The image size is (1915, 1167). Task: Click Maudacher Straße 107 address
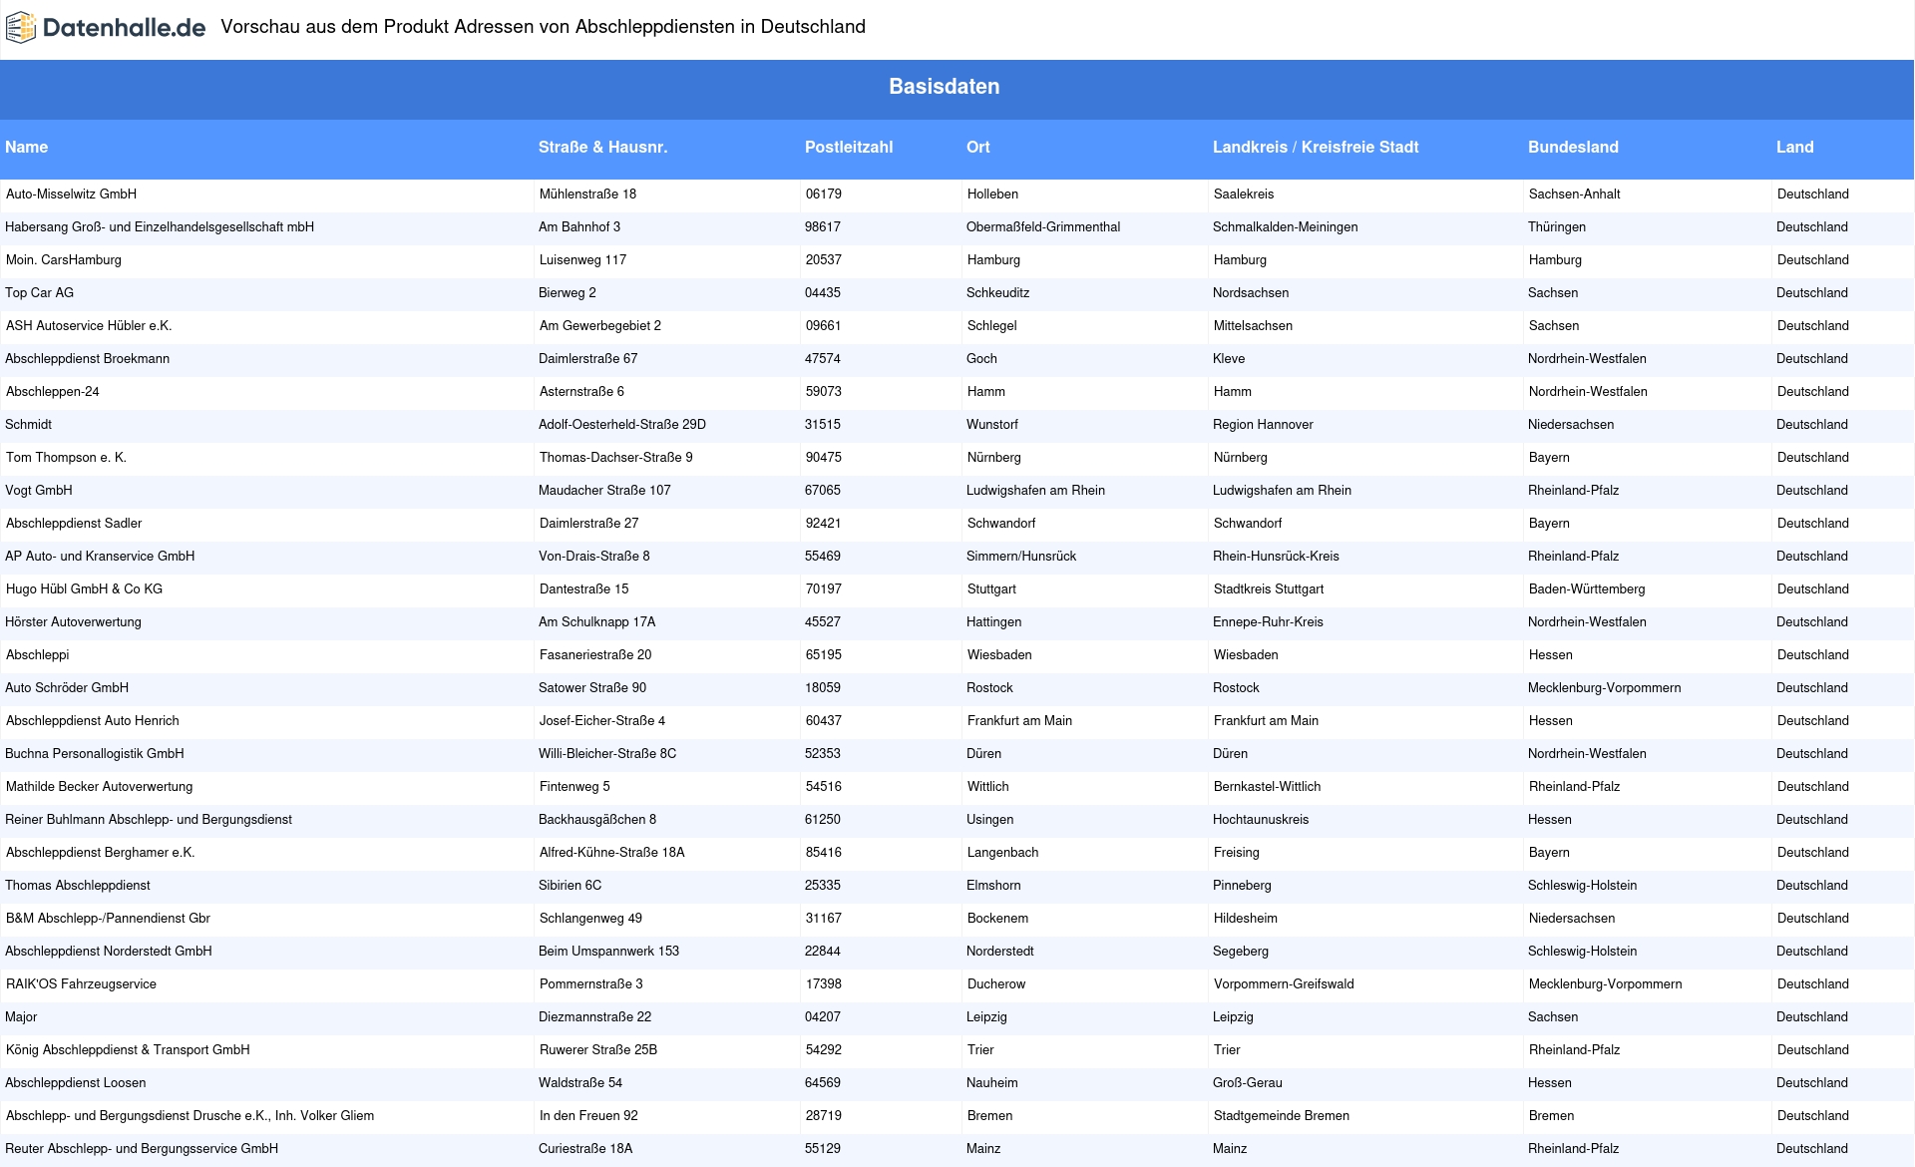pos(604,491)
